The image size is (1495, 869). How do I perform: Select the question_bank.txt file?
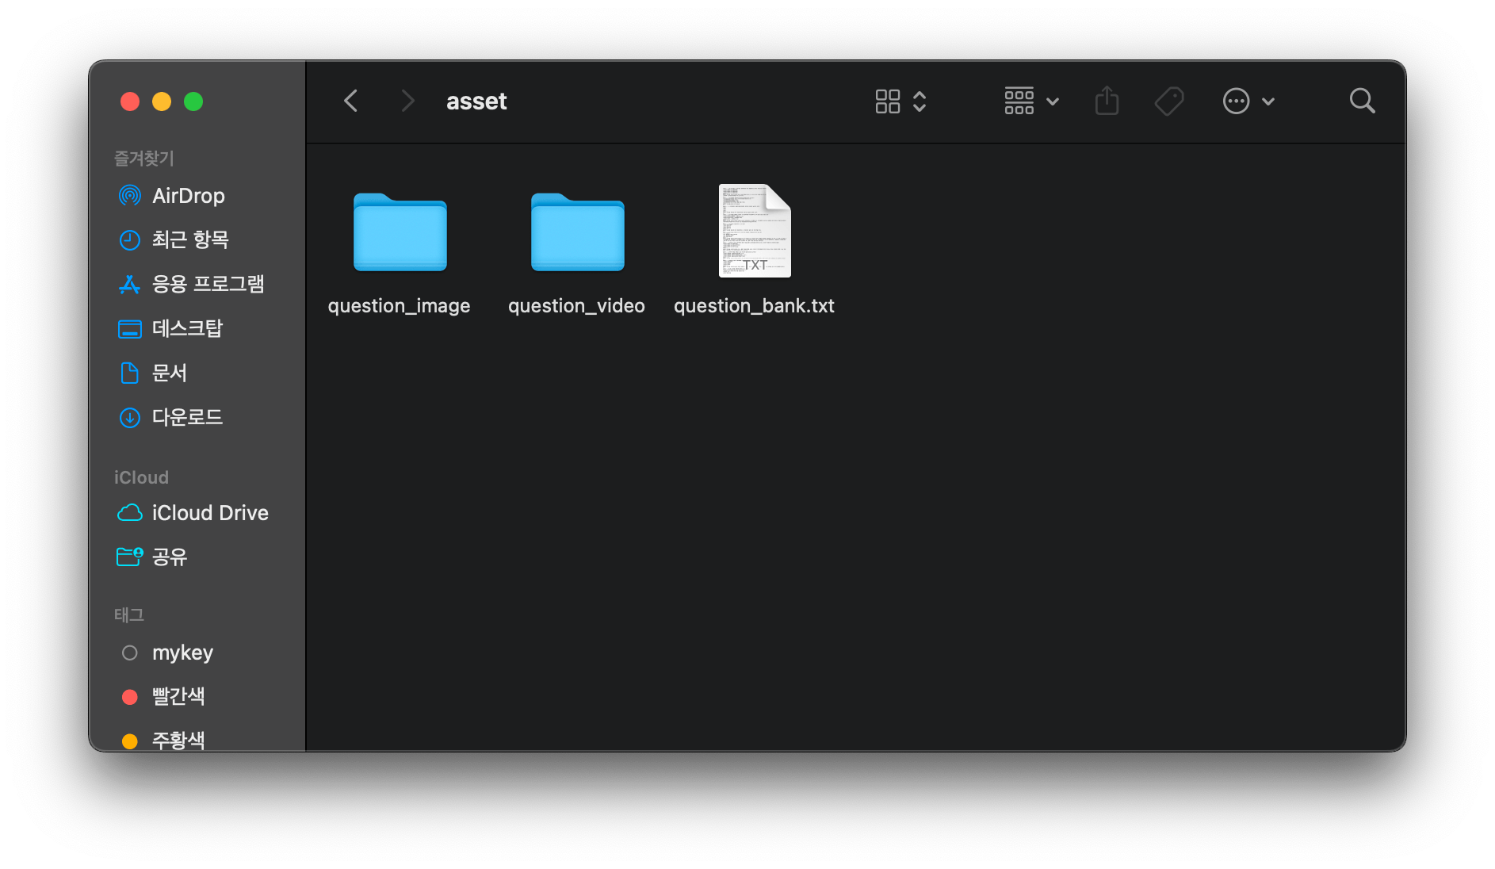tap(754, 232)
